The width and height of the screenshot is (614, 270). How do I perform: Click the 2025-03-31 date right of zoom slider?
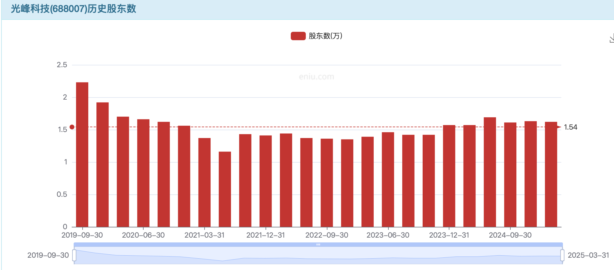(x=588, y=255)
